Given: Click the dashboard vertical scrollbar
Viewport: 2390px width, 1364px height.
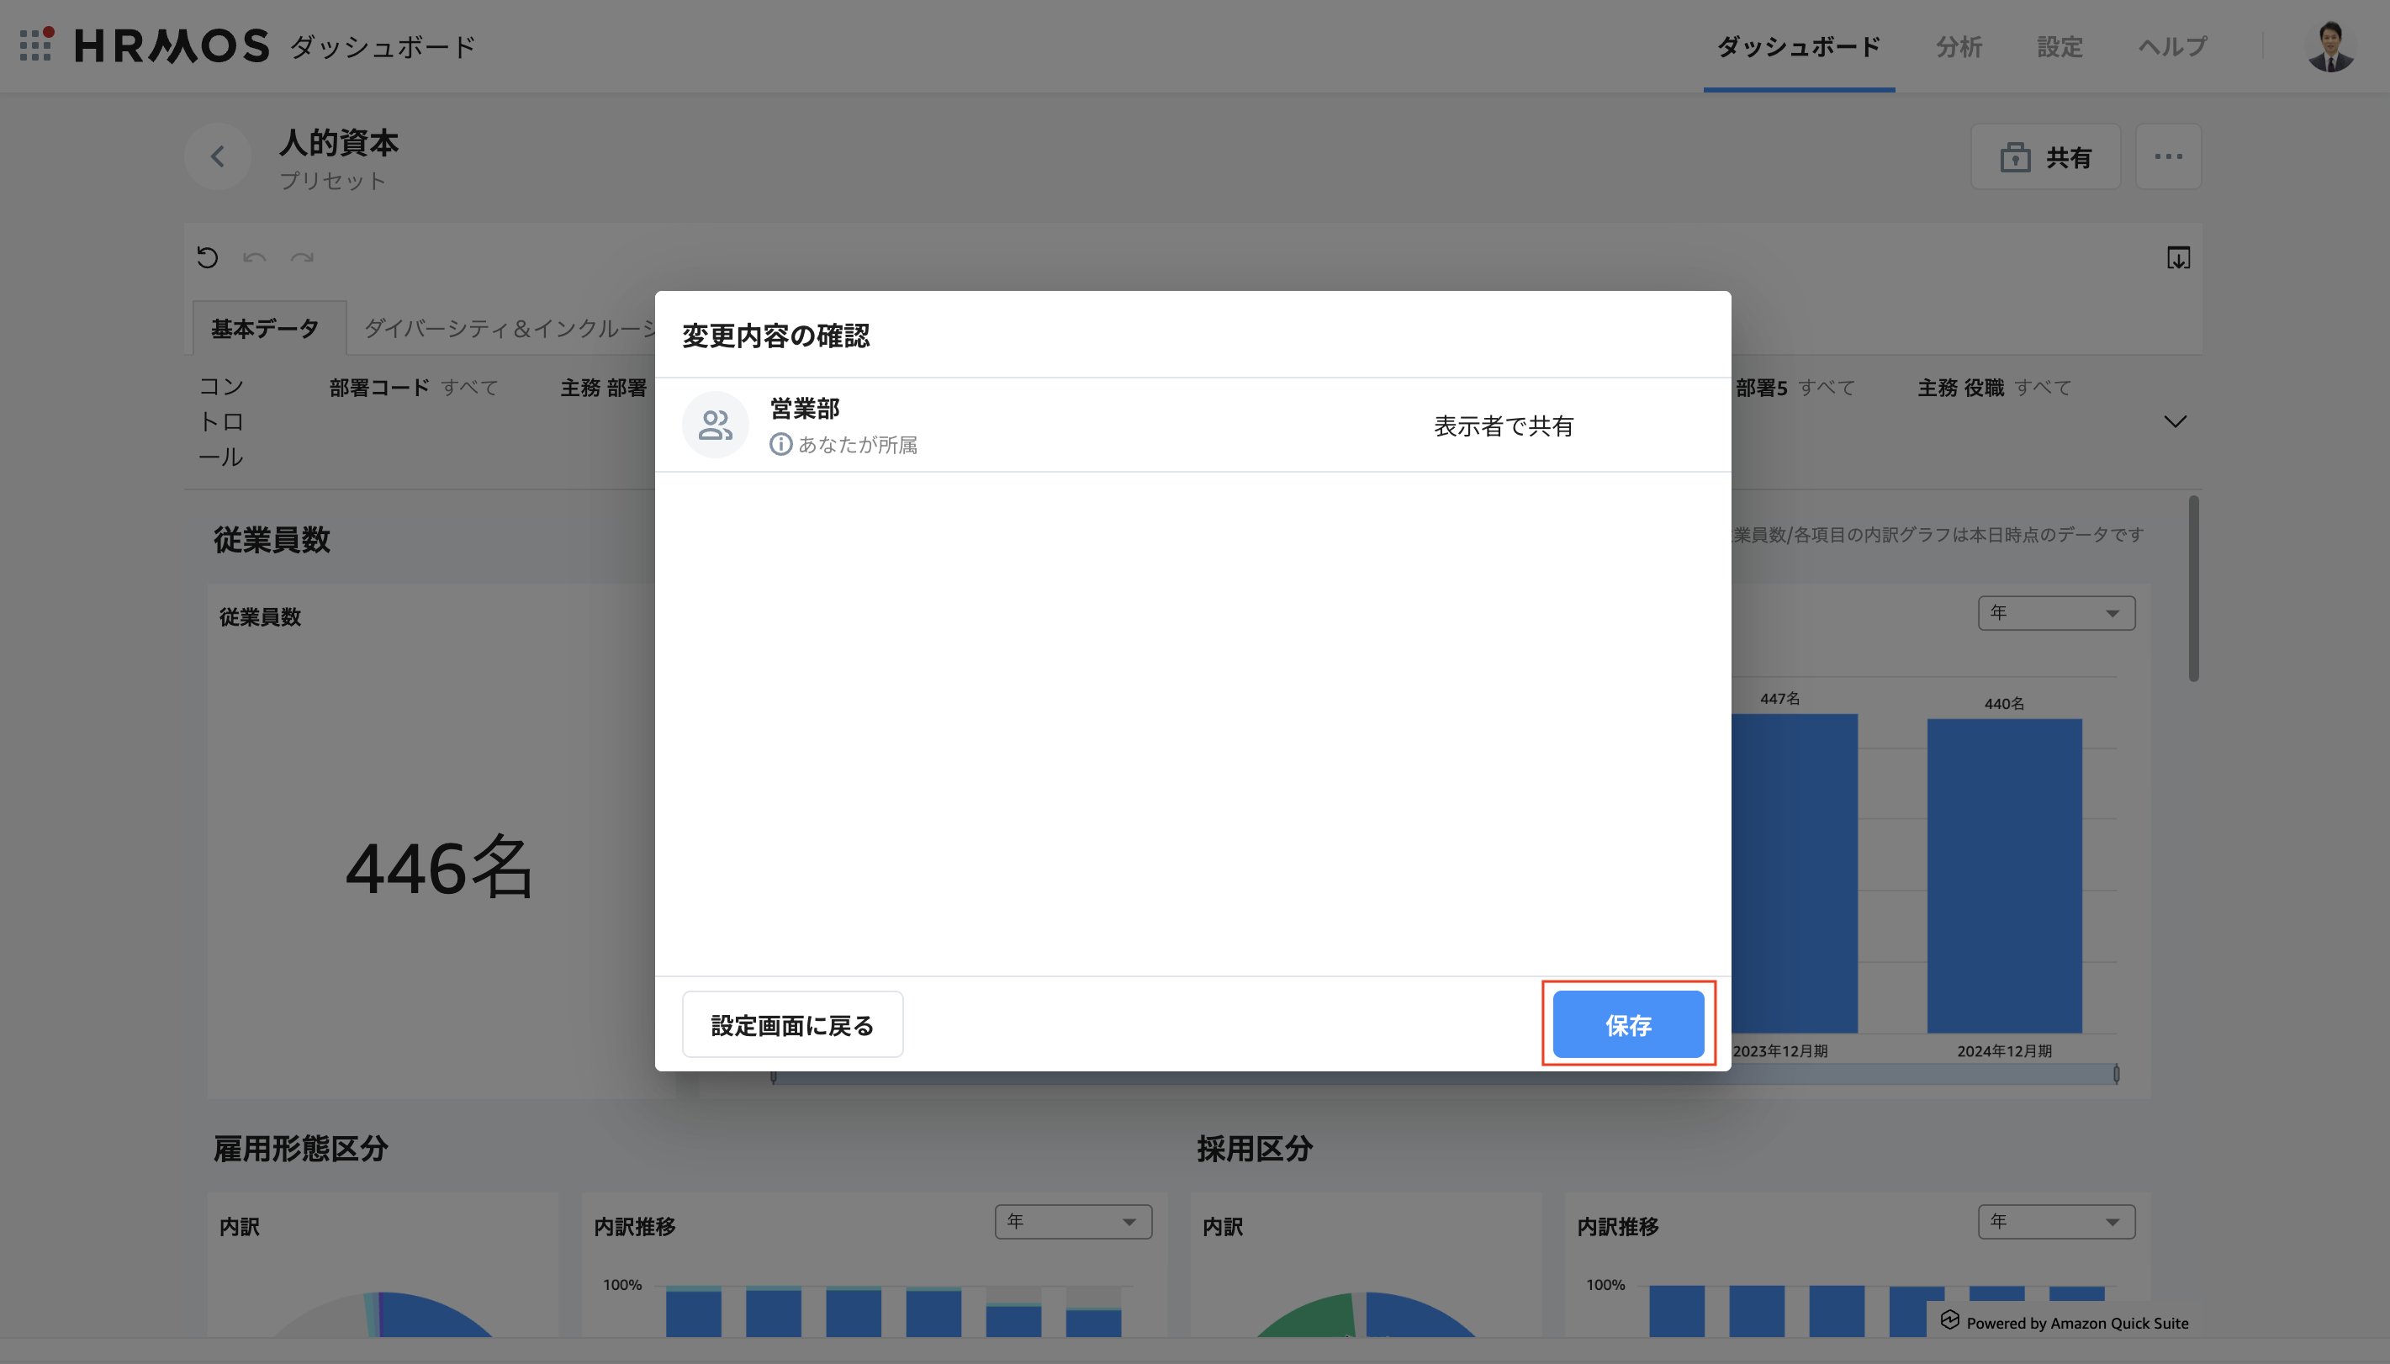Looking at the screenshot, I should [2193, 590].
